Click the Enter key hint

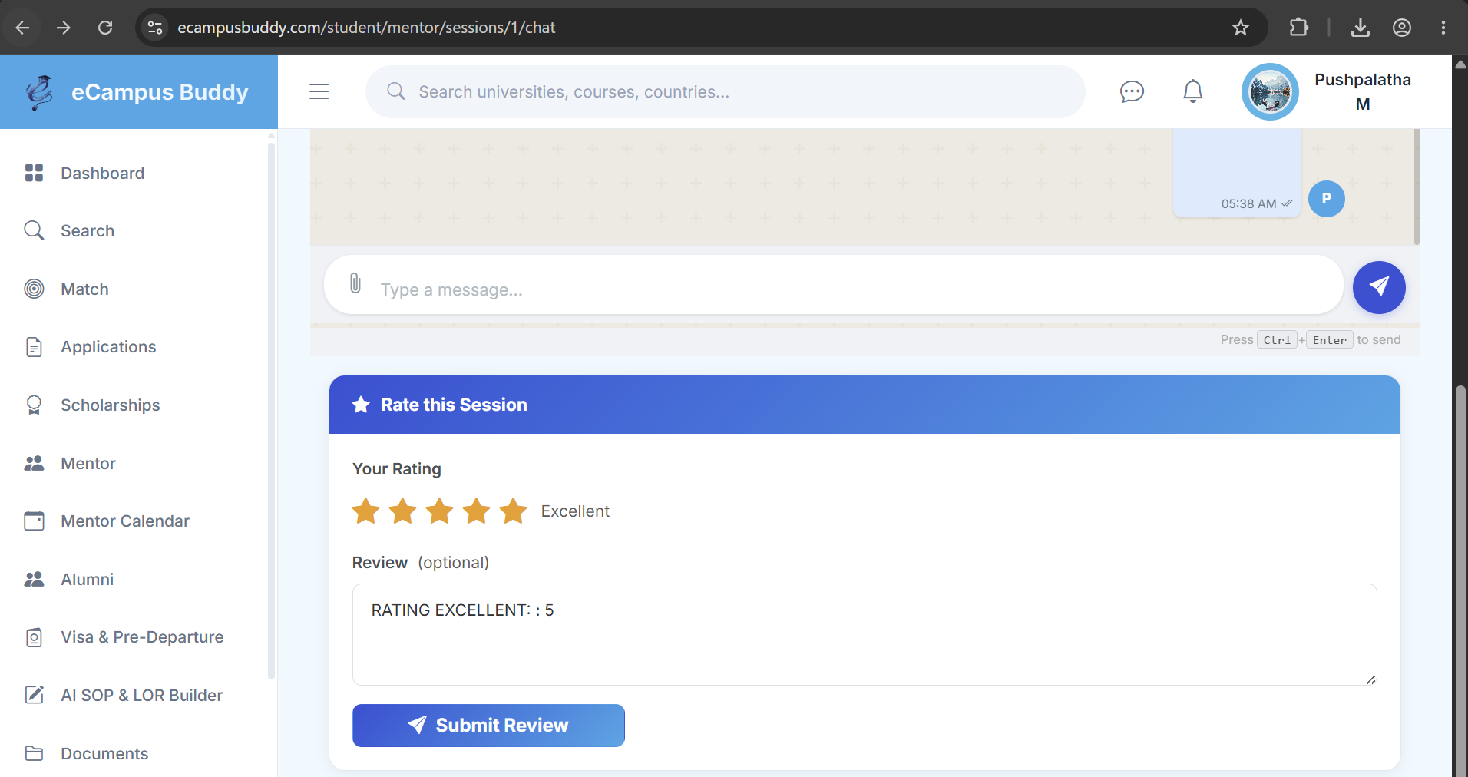[1329, 340]
